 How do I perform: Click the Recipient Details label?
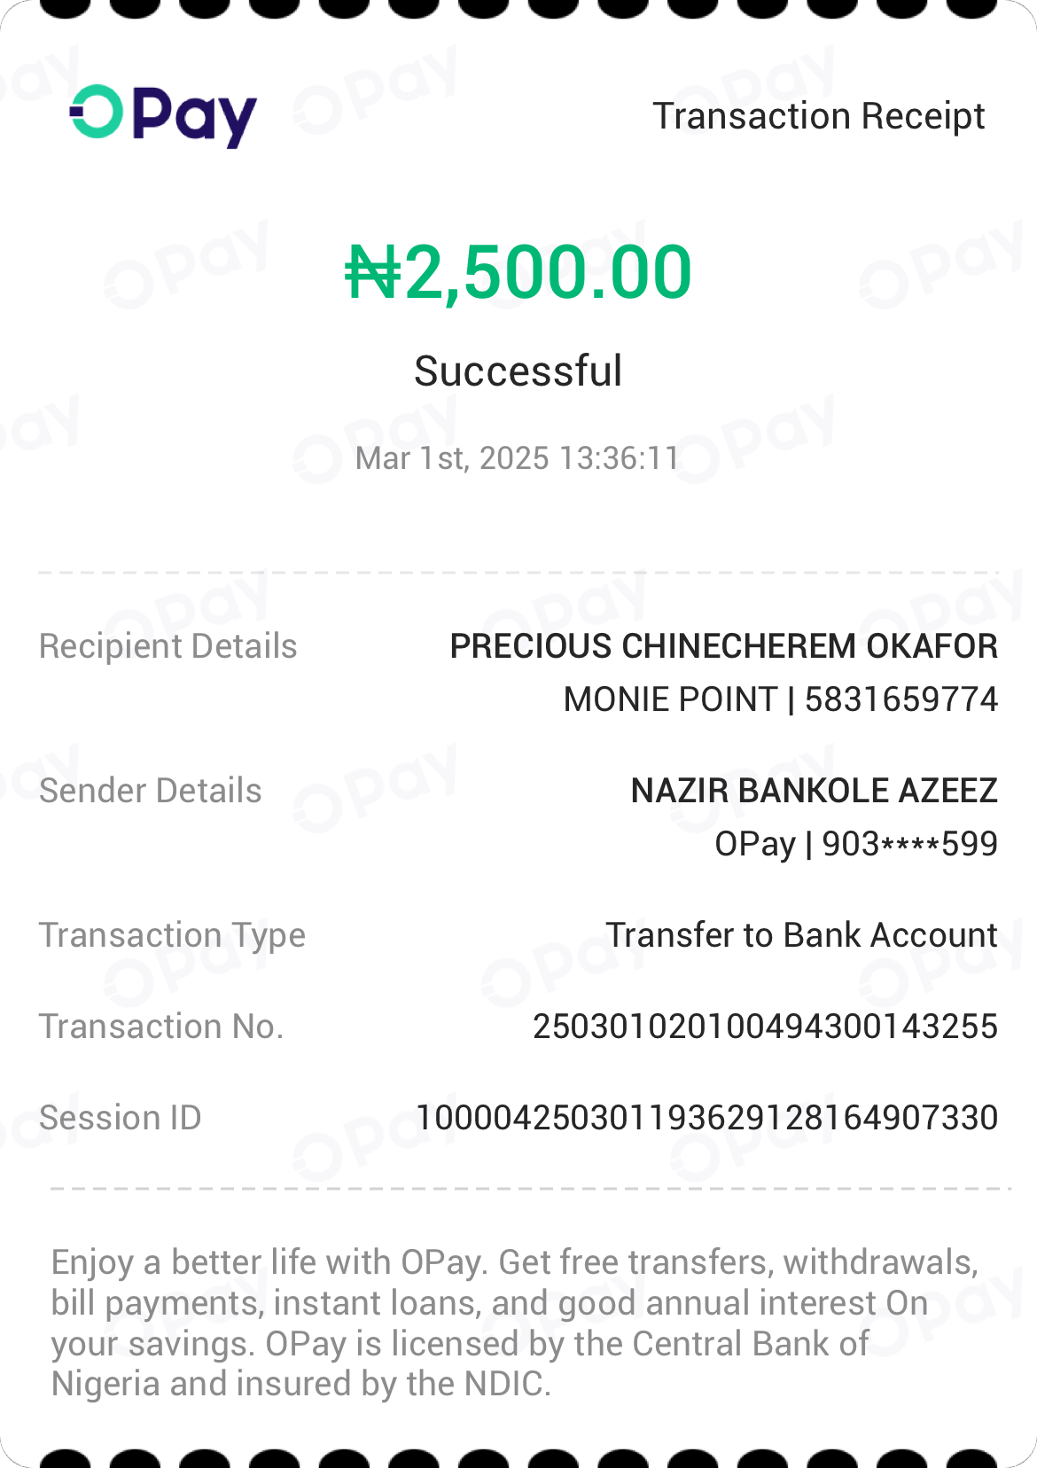(168, 646)
